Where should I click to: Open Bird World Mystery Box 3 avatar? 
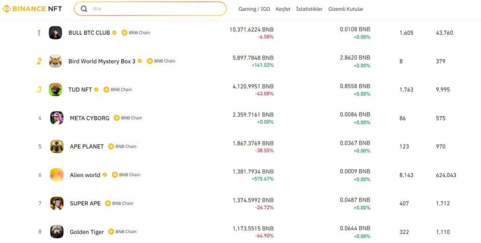(x=55, y=61)
